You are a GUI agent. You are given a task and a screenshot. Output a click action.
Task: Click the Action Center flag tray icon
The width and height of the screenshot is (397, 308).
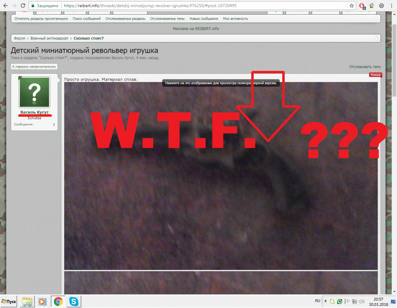pos(347,301)
